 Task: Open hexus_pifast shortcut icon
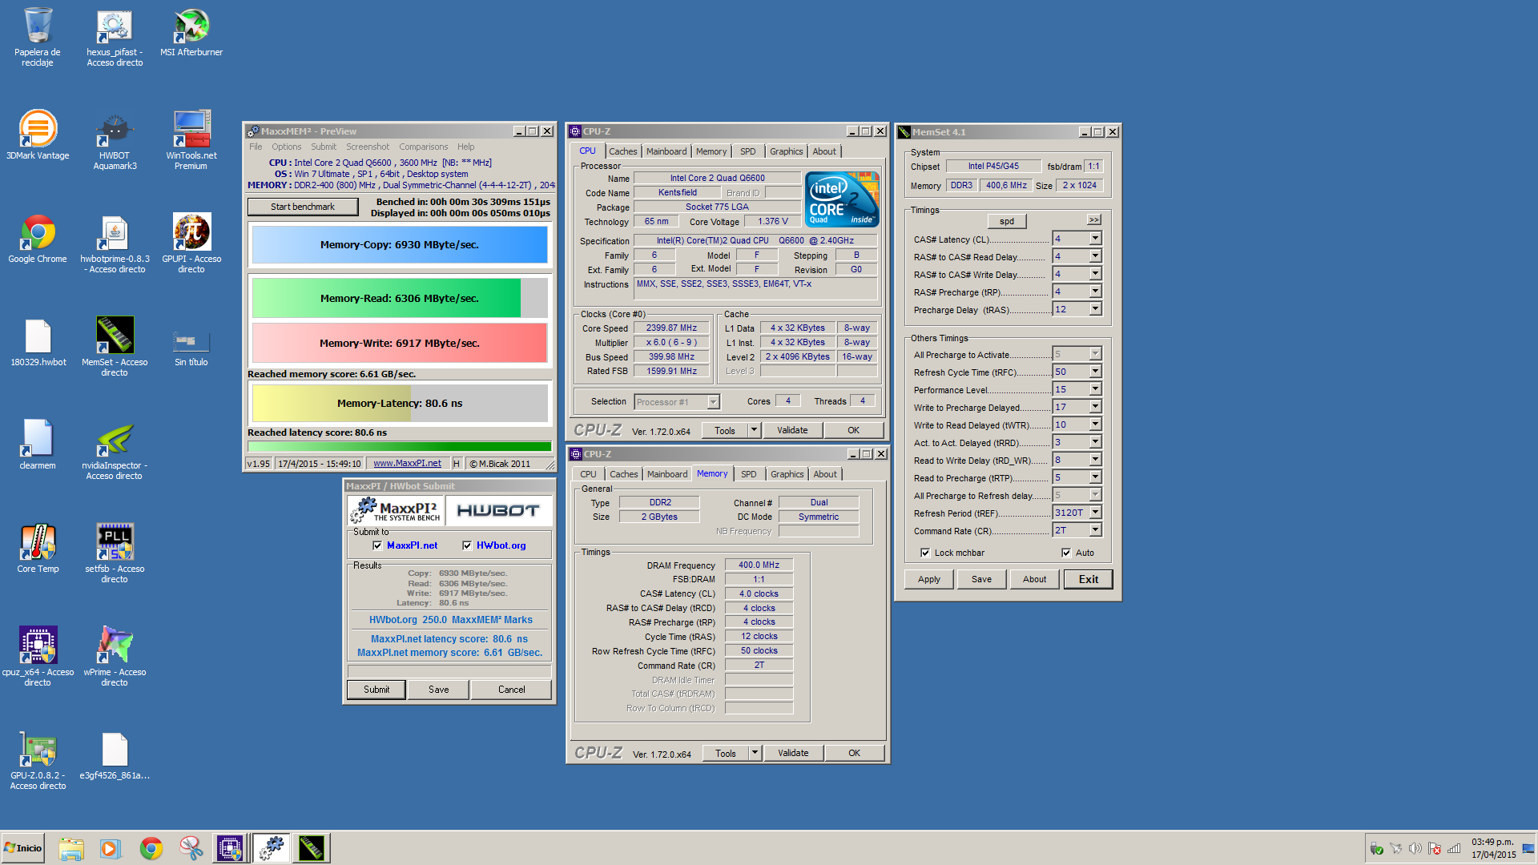coord(115,37)
